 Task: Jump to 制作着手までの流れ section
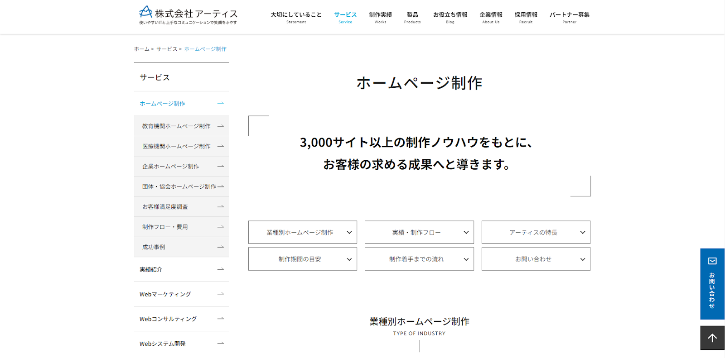(x=419, y=259)
